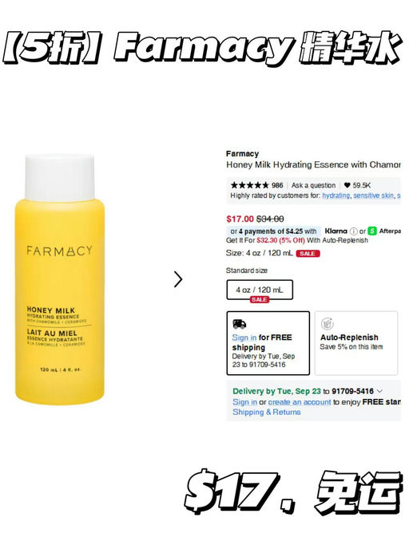Click the Klarna info icon
Image resolution: width=409 pixels, height=545 pixels.
click(354, 231)
